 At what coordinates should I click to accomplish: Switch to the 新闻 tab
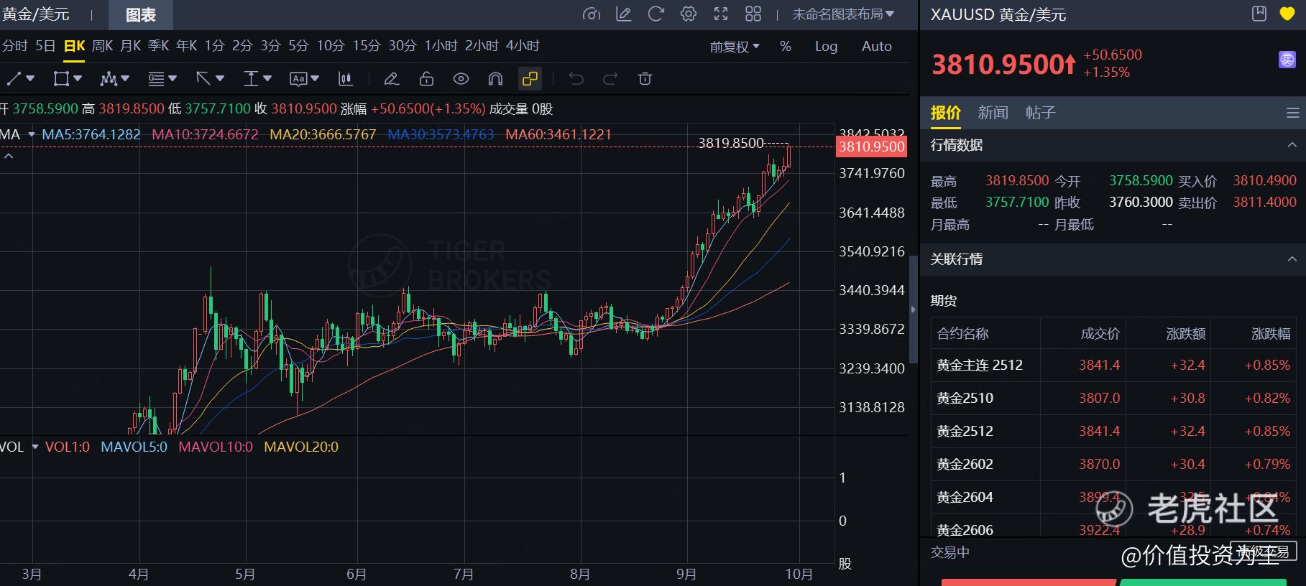(x=993, y=113)
